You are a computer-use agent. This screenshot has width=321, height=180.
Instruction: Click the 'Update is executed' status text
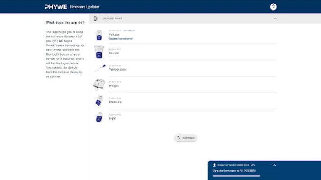click(x=121, y=39)
